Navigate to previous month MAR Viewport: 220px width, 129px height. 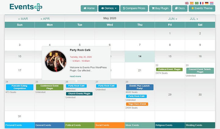pyautogui.click(x=23, y=19)
